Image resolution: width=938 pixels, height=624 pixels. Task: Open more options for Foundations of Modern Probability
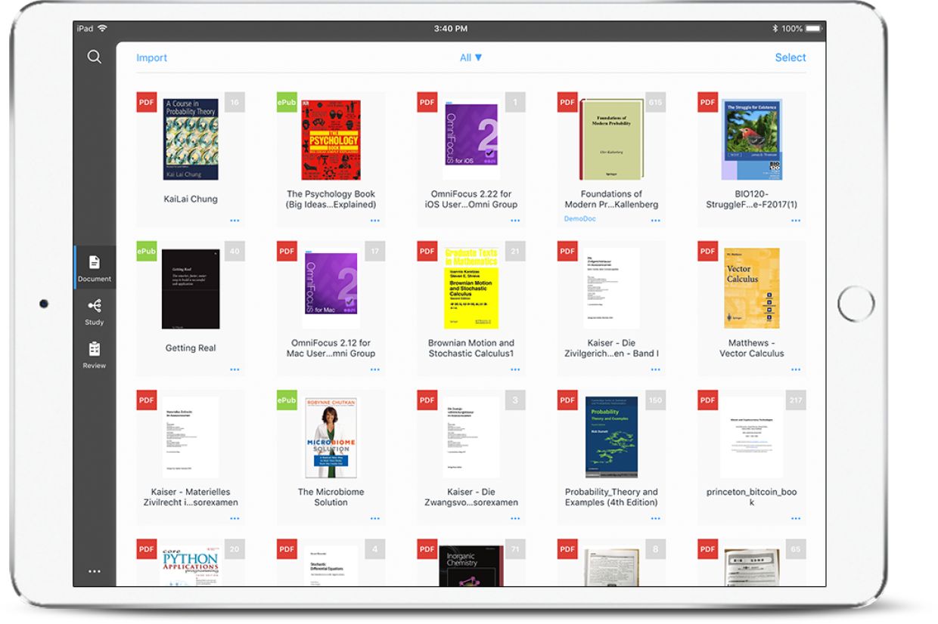click(x=655, y=221)
